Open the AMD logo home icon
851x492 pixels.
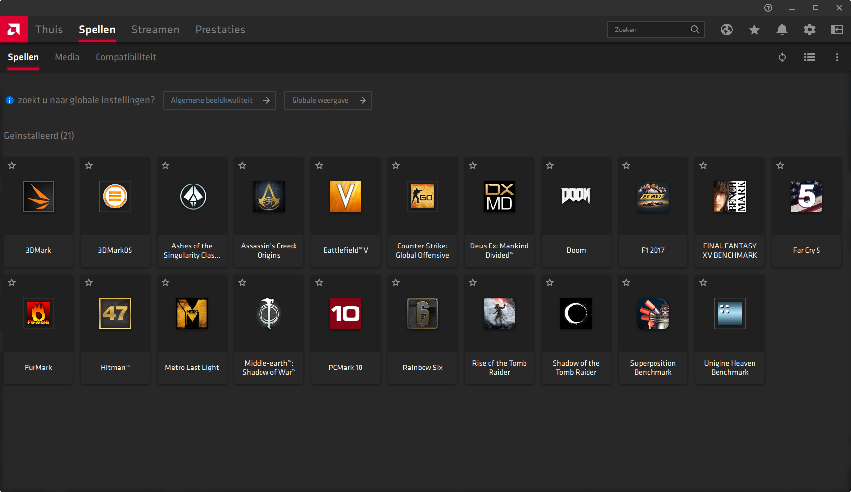pos(14,30)
